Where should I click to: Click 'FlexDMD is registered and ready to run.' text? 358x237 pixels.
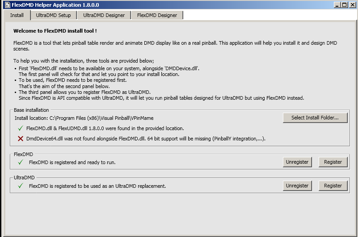pyautogui.click(x=72, y=162)
